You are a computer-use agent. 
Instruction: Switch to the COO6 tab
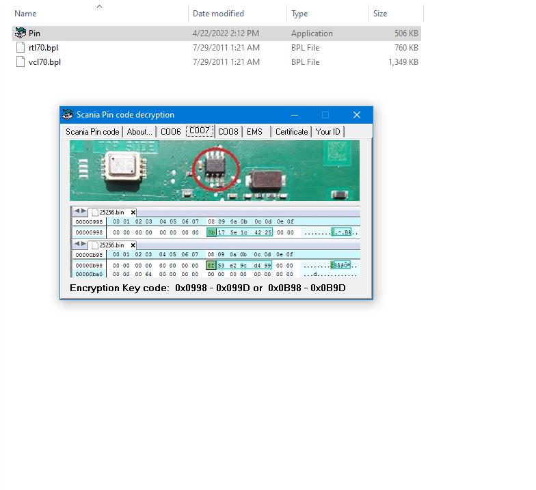pyautogui.click(x=171, y=132)
